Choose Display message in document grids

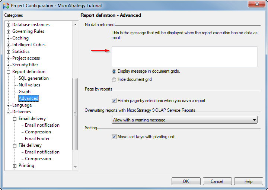[x=114, y=71]
